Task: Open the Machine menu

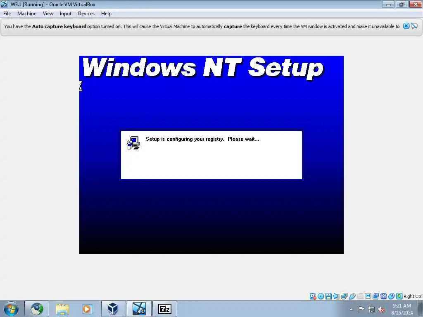Action: [x=27, y=14]
